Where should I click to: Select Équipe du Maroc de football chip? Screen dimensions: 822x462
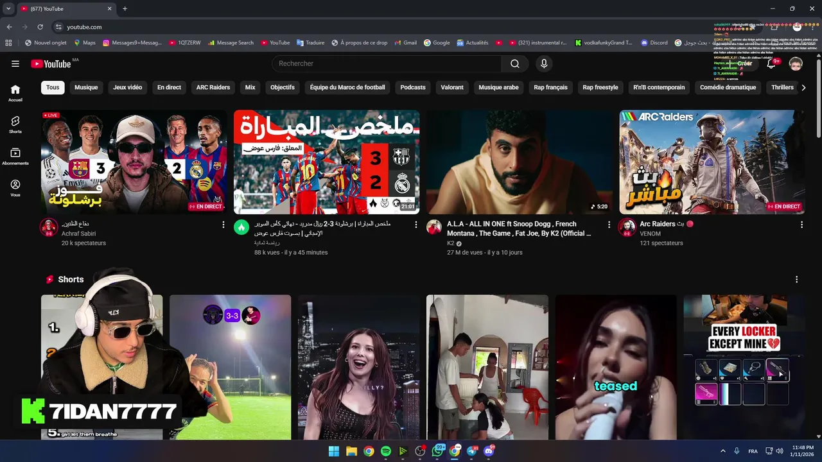[347, 87]
